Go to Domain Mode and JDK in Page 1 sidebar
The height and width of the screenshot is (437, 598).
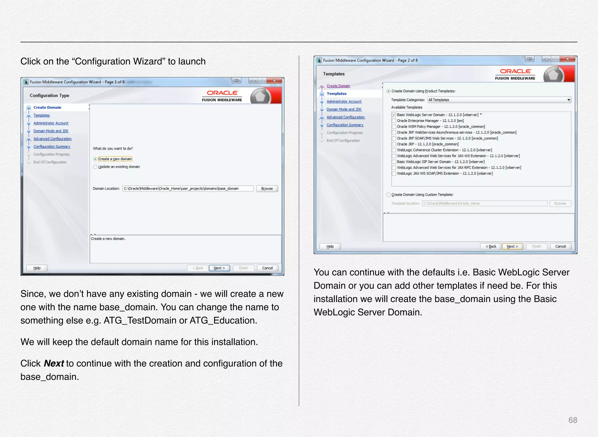(x=51, y=131)
